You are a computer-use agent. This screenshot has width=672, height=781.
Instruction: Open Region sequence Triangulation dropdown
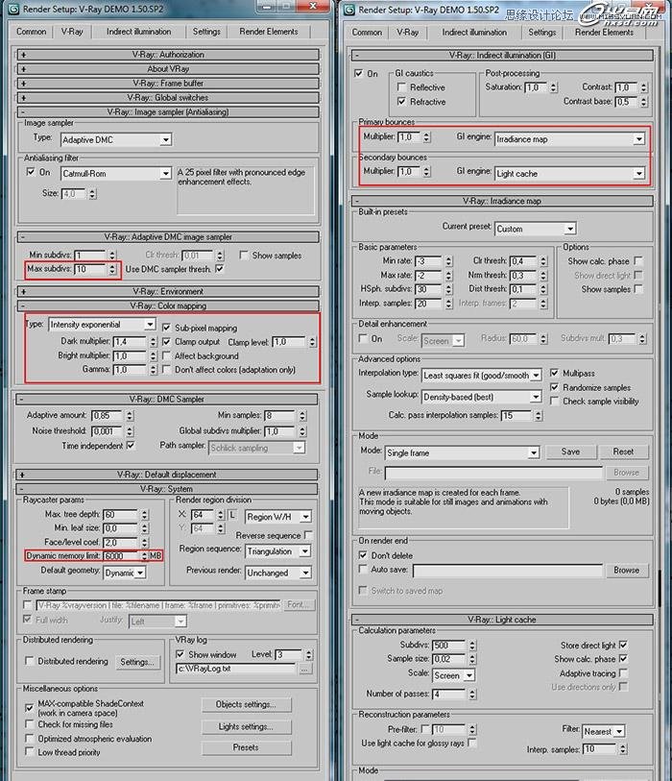tap(278, 551)
